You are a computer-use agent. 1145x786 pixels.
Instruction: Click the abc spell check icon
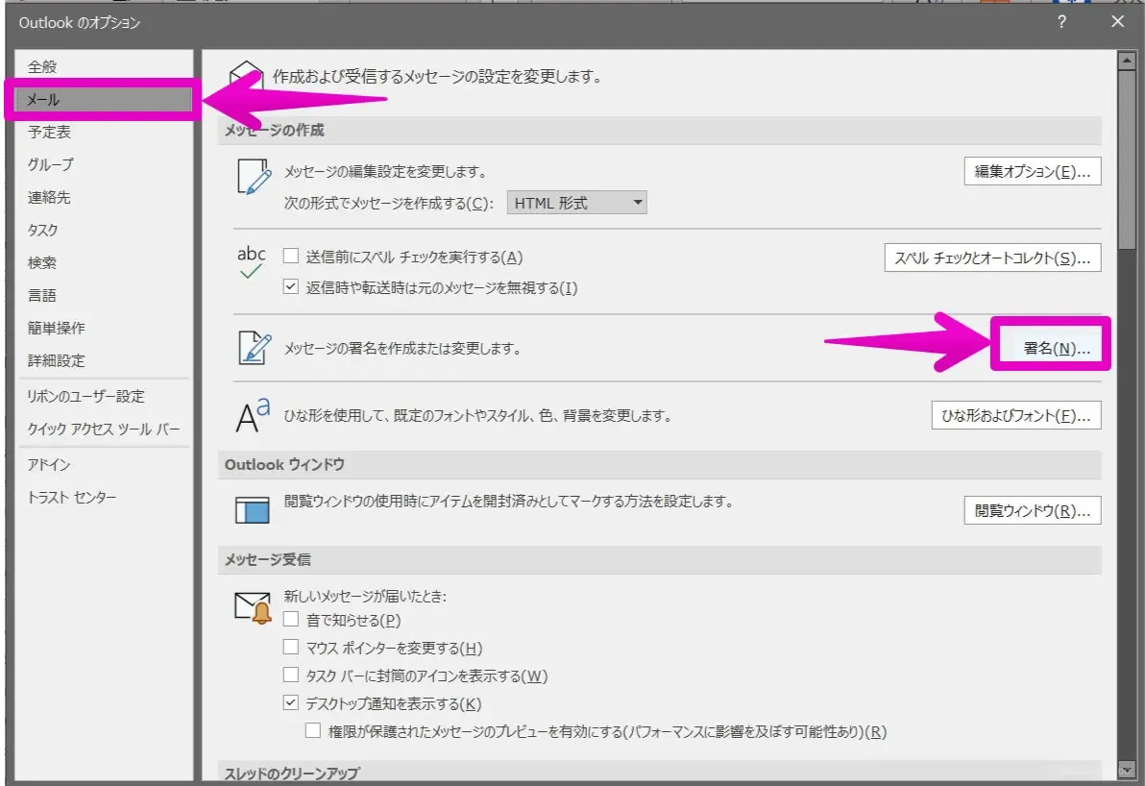point(252,262)
